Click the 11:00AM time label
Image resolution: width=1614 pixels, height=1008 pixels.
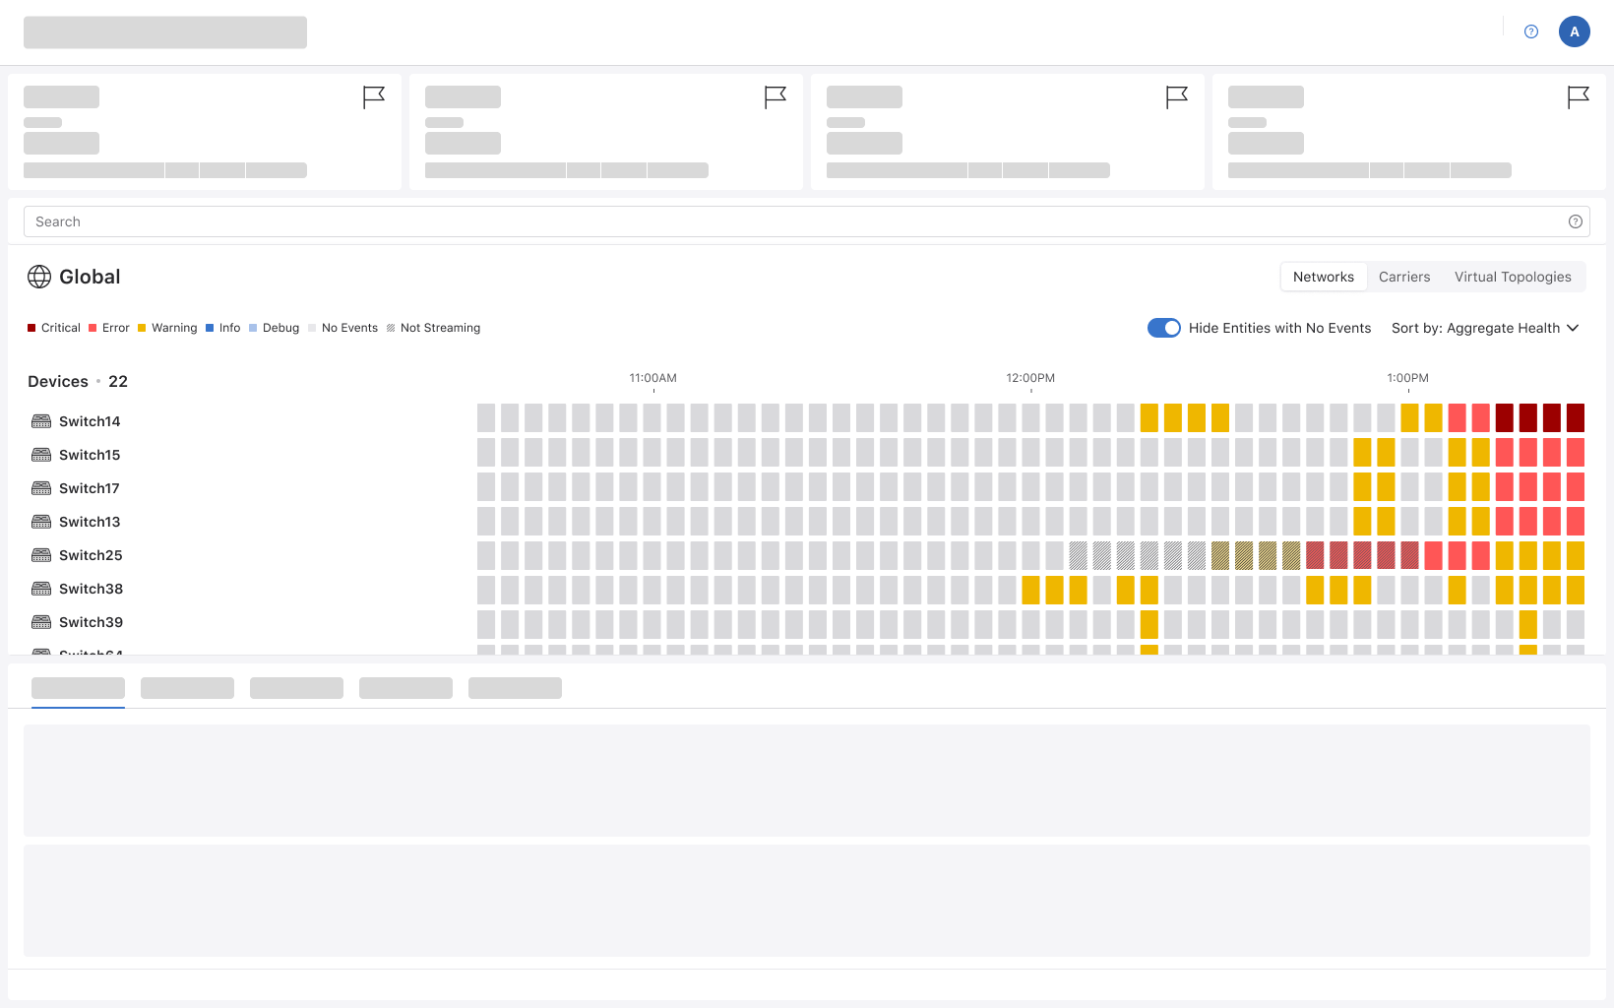[x=653, y=378]
